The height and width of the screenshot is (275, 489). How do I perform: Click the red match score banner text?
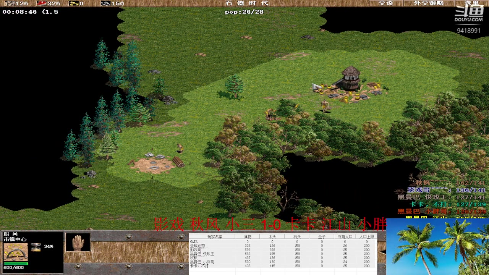[x=270, y=224]
